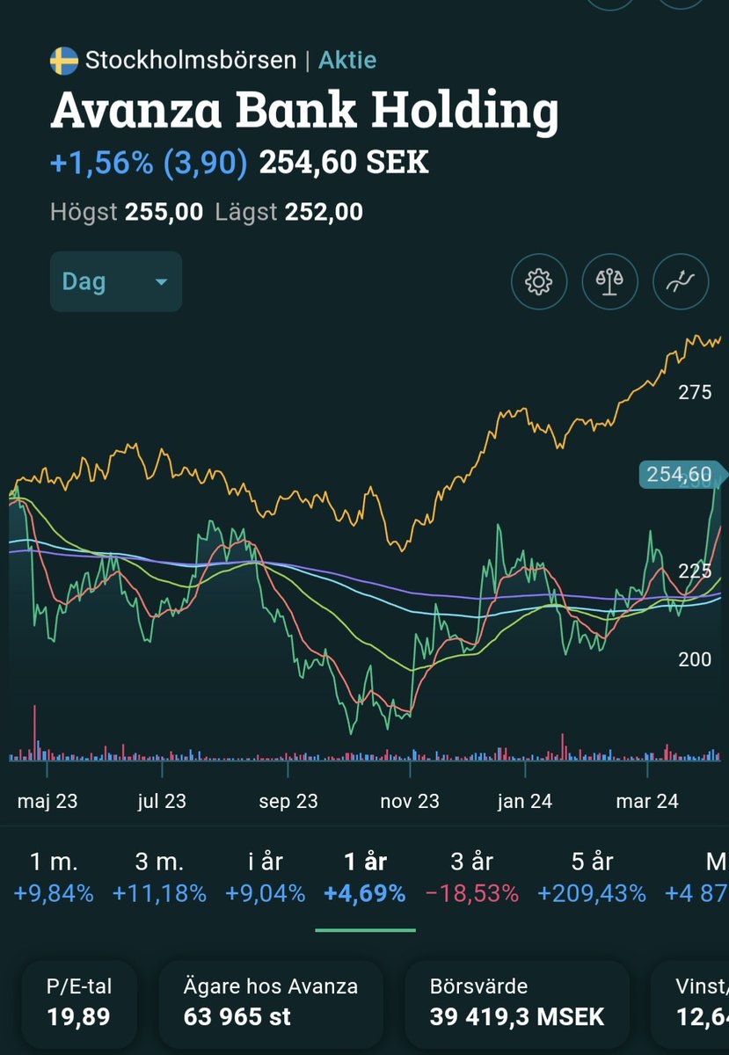Click the nov 23 date label
The width and height of the screenshot is (729, 1055).
410,802
